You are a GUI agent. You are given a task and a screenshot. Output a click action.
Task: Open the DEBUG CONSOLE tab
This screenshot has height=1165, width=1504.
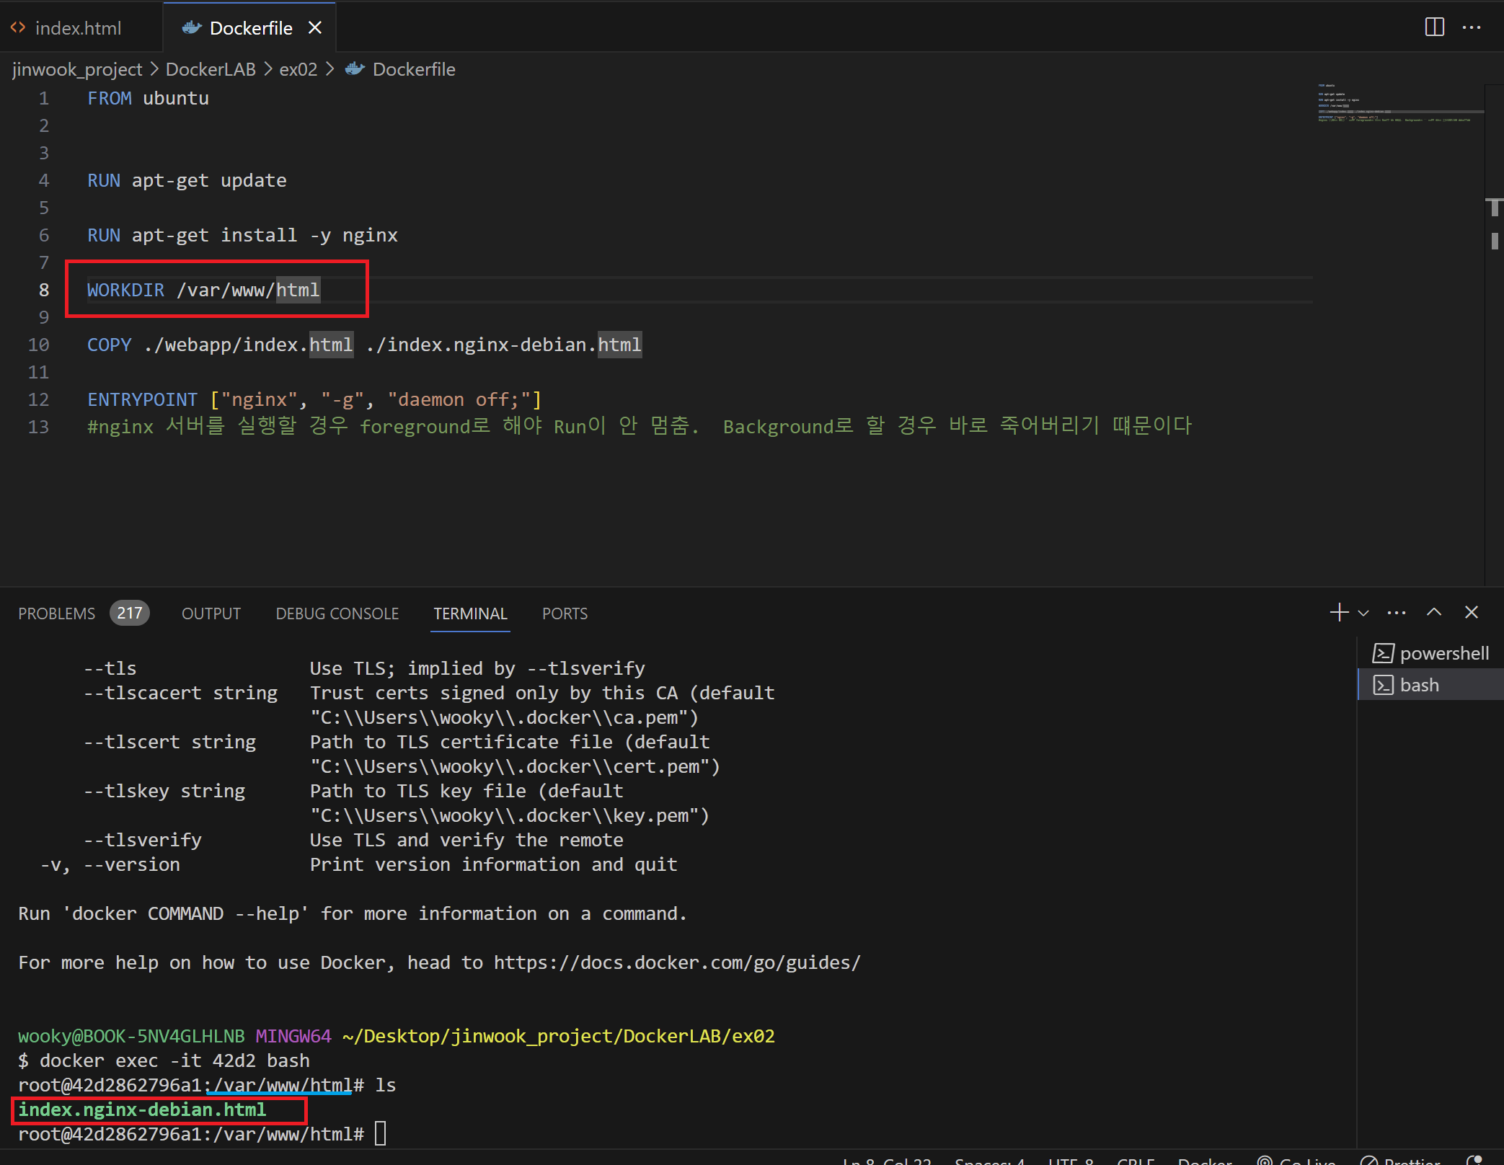coord(337,613)
